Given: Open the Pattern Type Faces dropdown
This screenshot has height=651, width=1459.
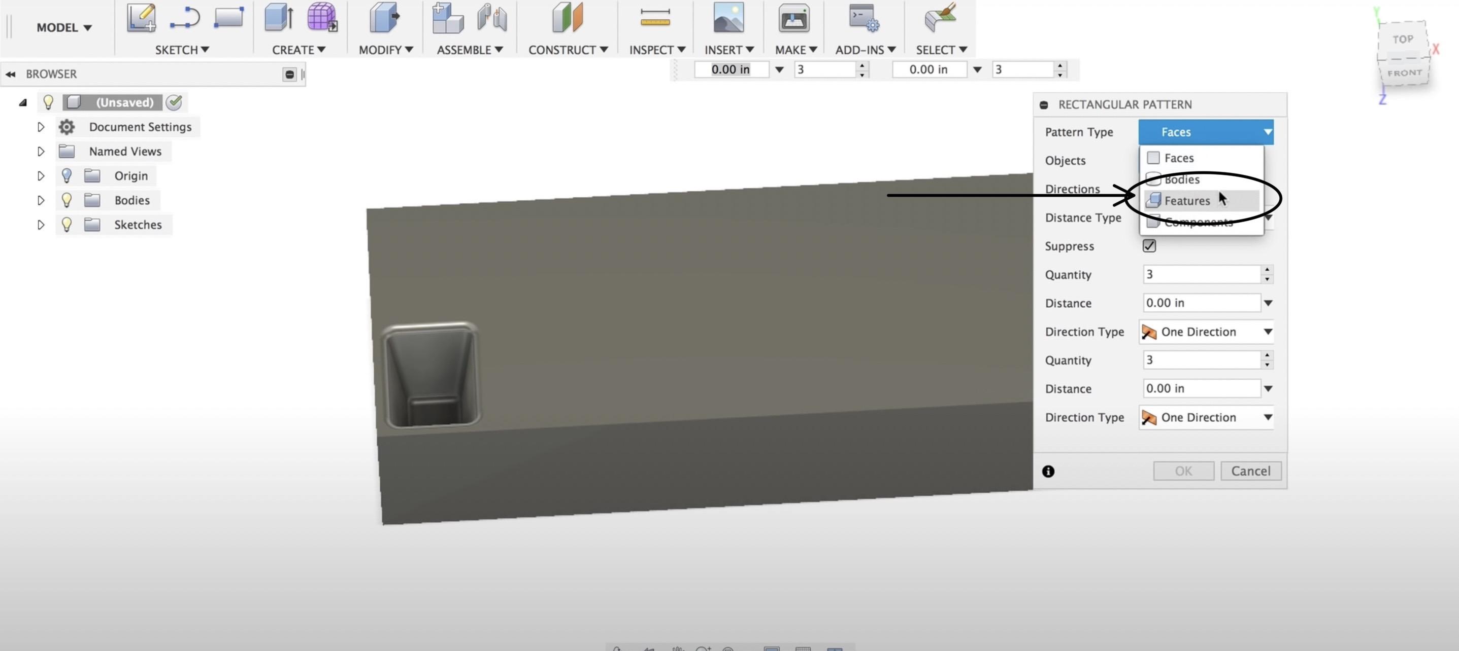Looking at the screenshot, I should (1206, 132).
